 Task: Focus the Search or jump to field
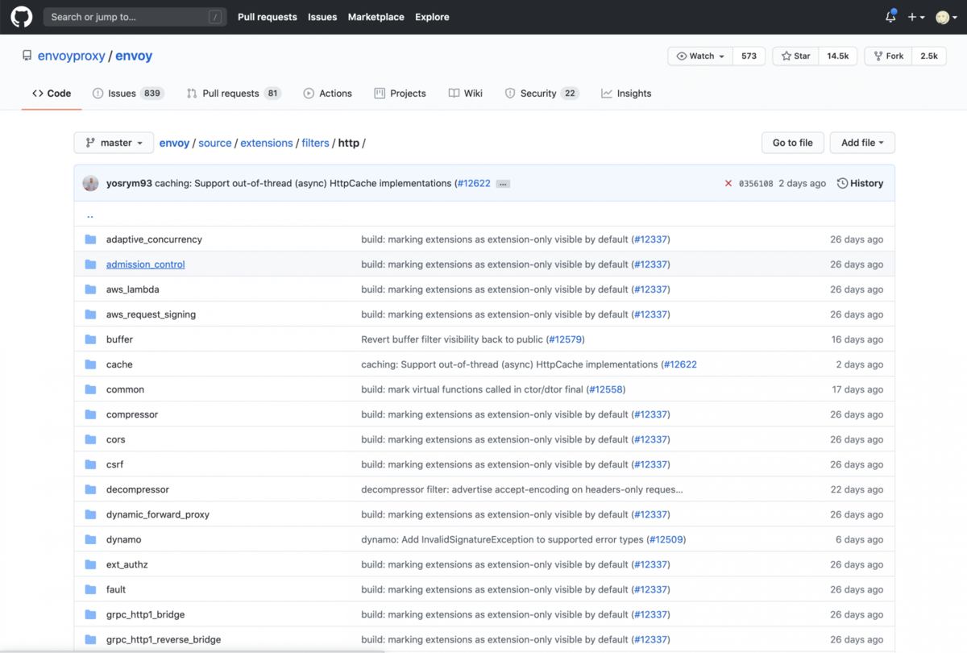pos(135,17)
